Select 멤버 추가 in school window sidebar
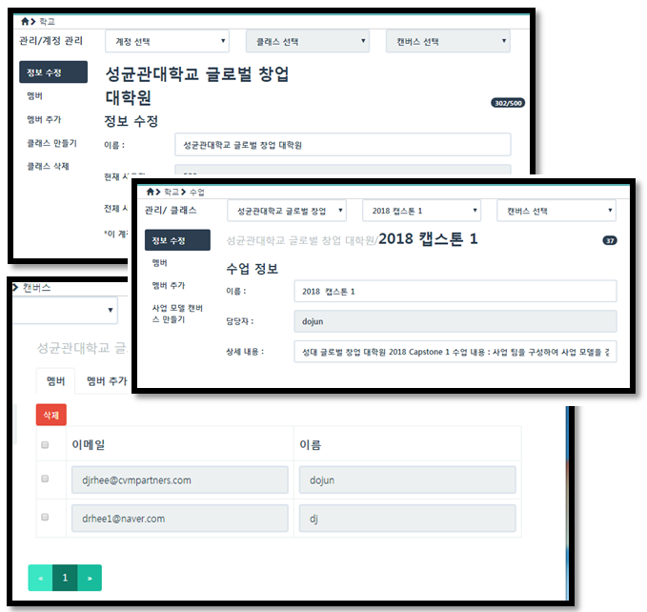This screenshot has height=612, width=647. [44, 119]
